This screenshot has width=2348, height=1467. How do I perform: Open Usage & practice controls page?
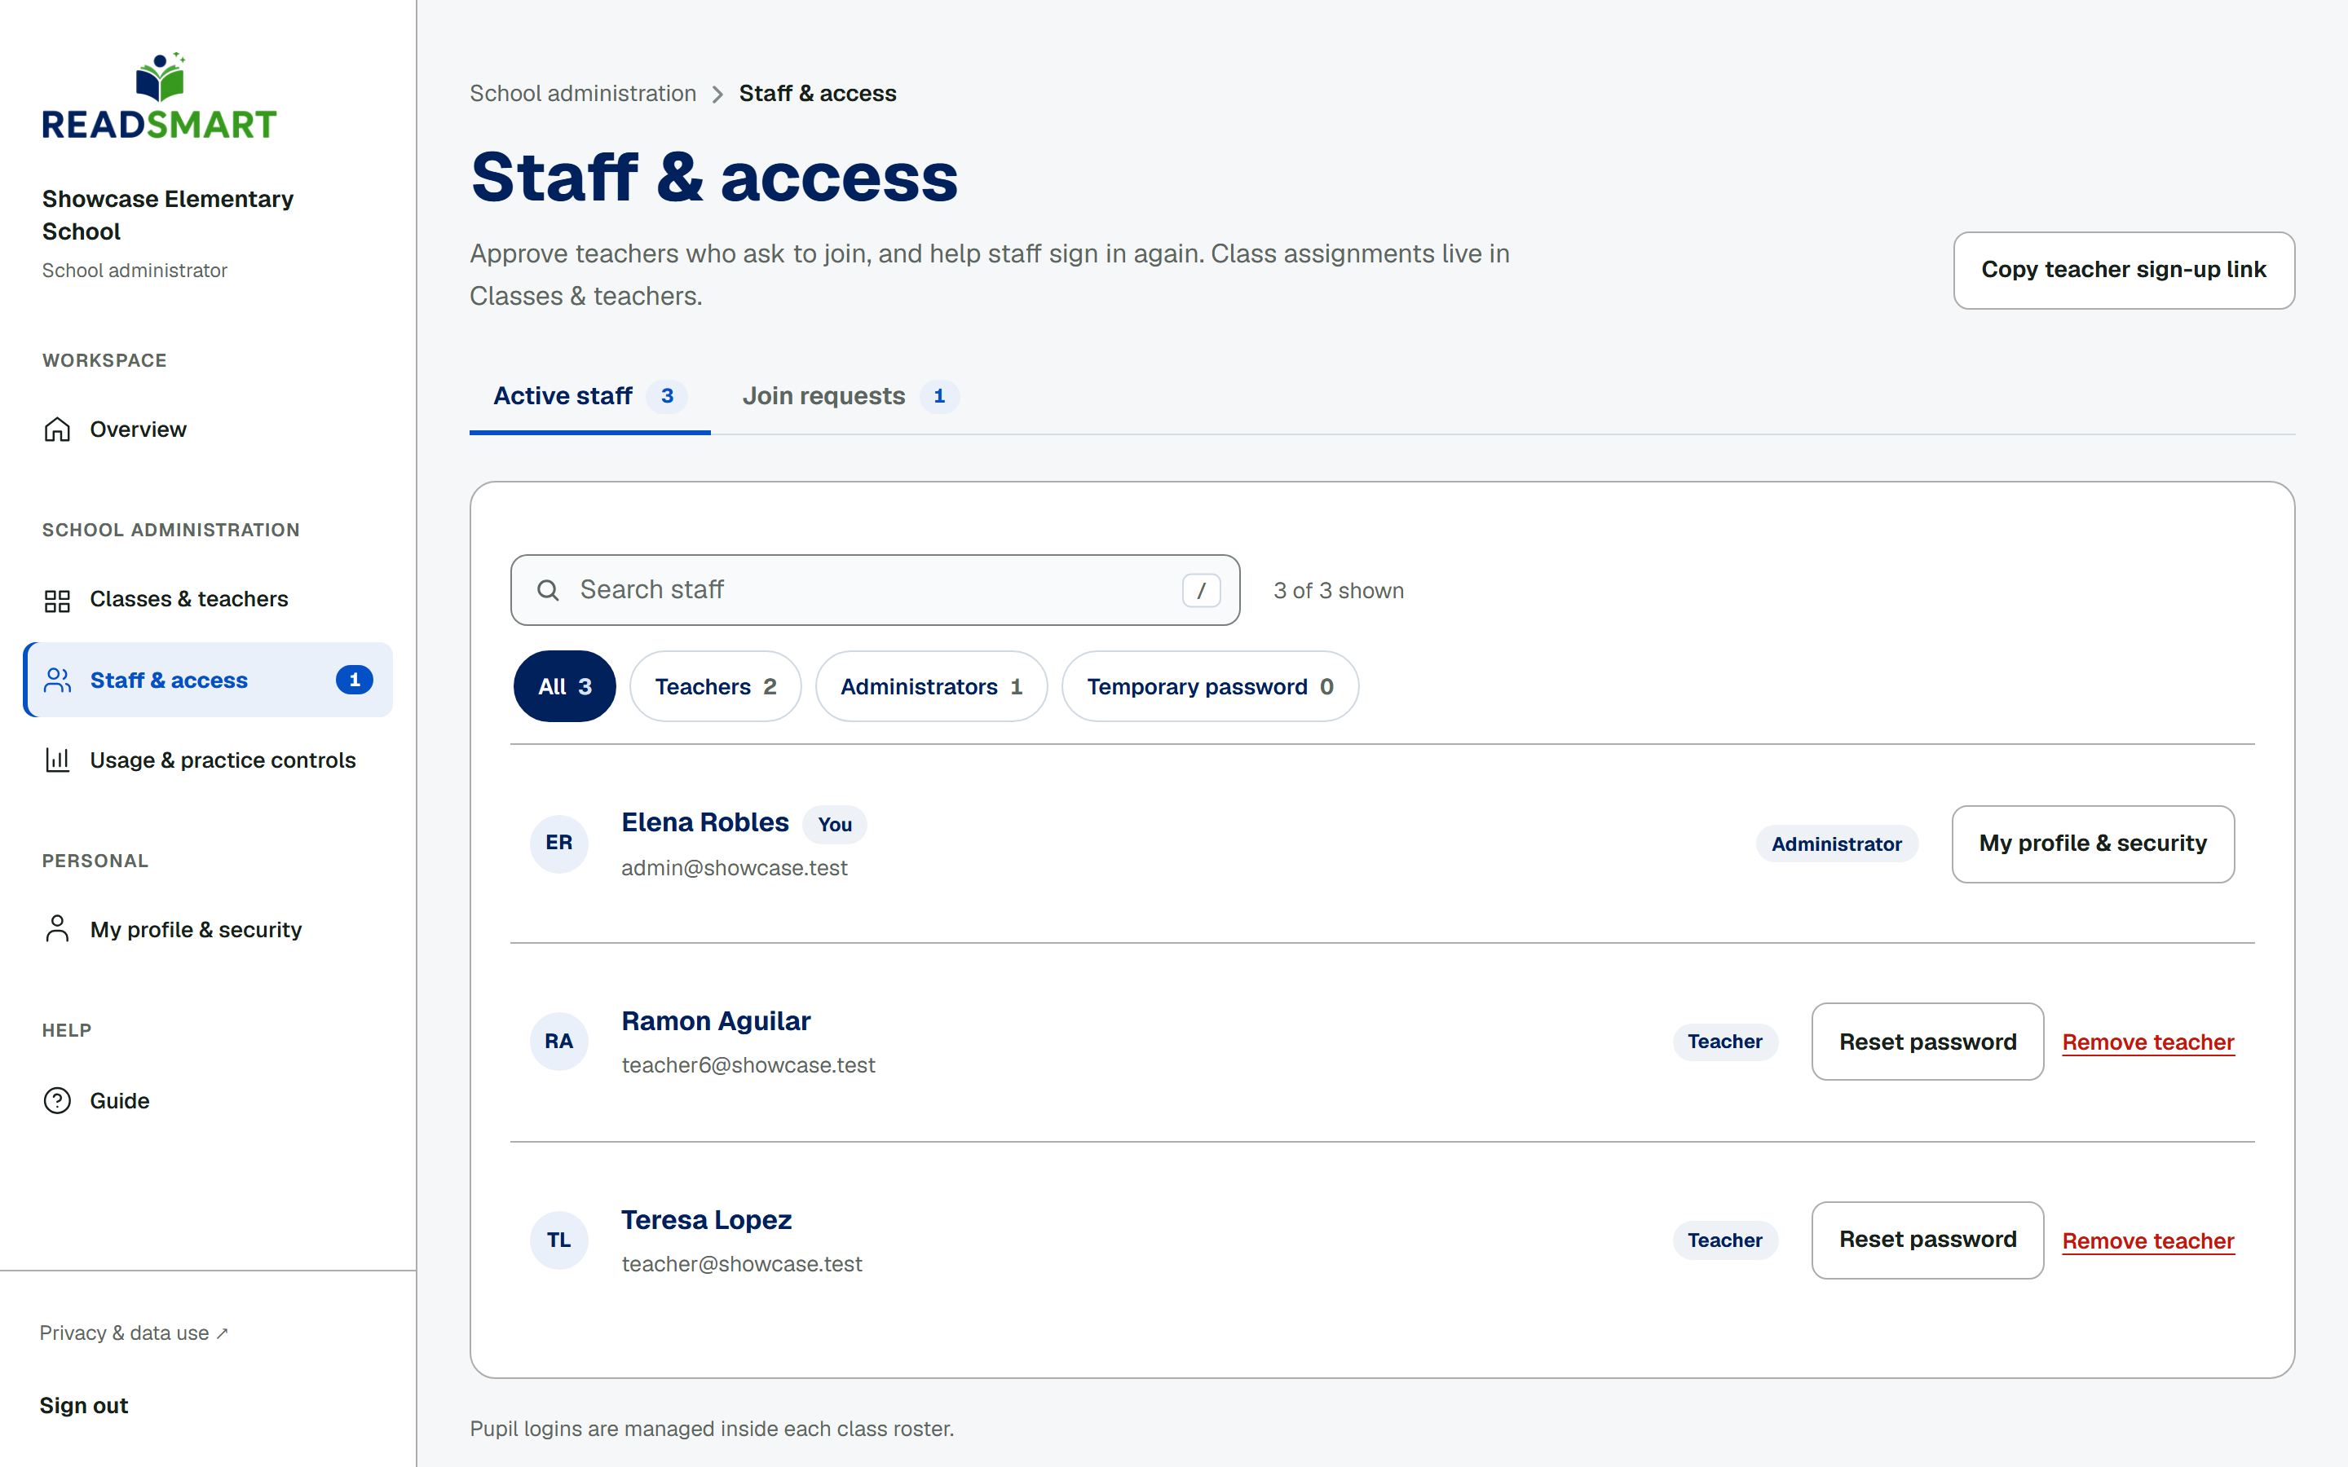coord(208,760)
